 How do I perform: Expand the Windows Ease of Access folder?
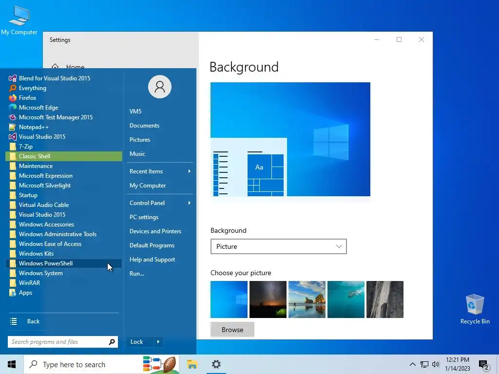(64, 244)
